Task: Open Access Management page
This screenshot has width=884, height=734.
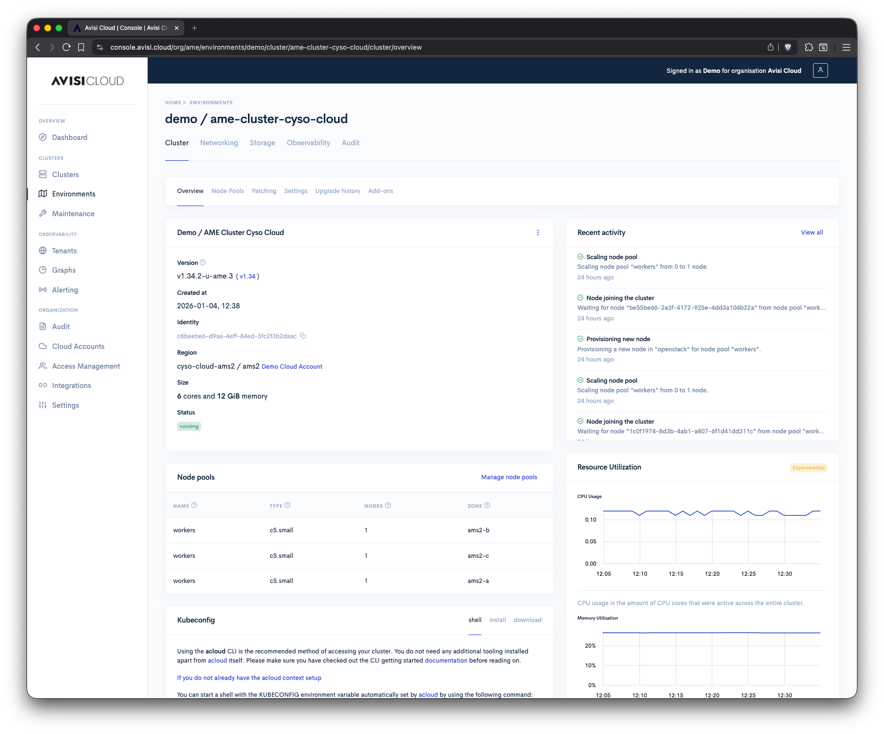Action: (x=86, y=366)
